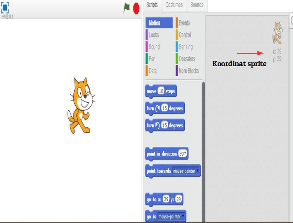Image resolution: width=293 pixels, height=223 pixels.
Task: Select the Data blocks category
Action: (152, 71)
